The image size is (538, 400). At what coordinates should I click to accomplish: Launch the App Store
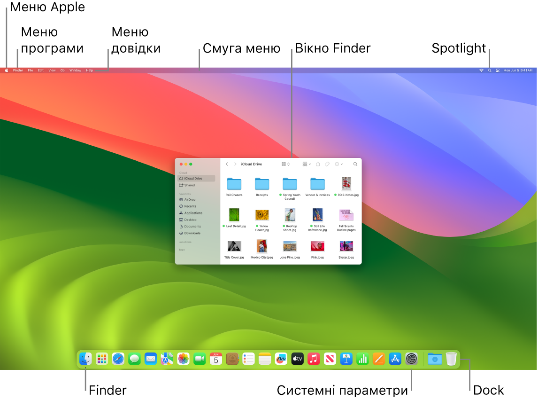394,359
